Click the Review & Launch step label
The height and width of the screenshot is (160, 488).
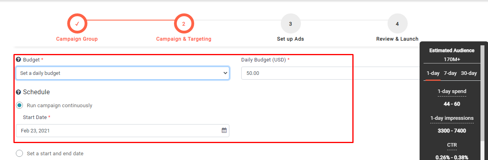coord(397,39)
